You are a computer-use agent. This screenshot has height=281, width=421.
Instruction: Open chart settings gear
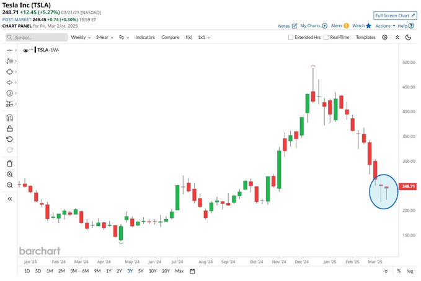tap(384, 37)
